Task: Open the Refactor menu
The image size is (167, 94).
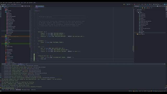Action: 18,3
